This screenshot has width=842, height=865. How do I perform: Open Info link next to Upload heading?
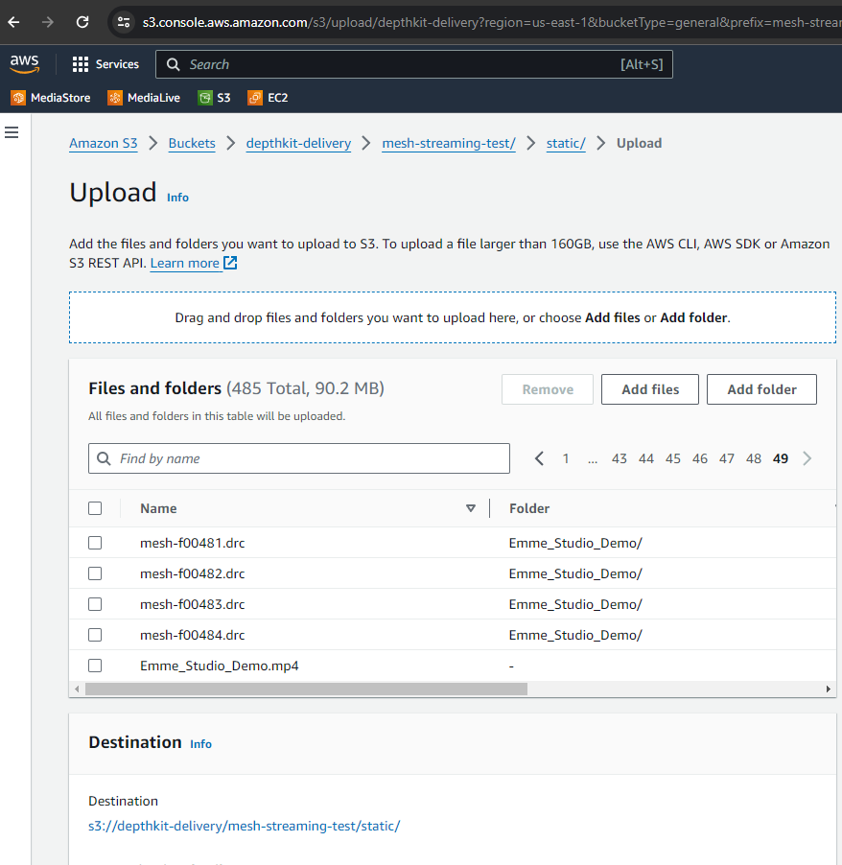click(x=177, y=198)
